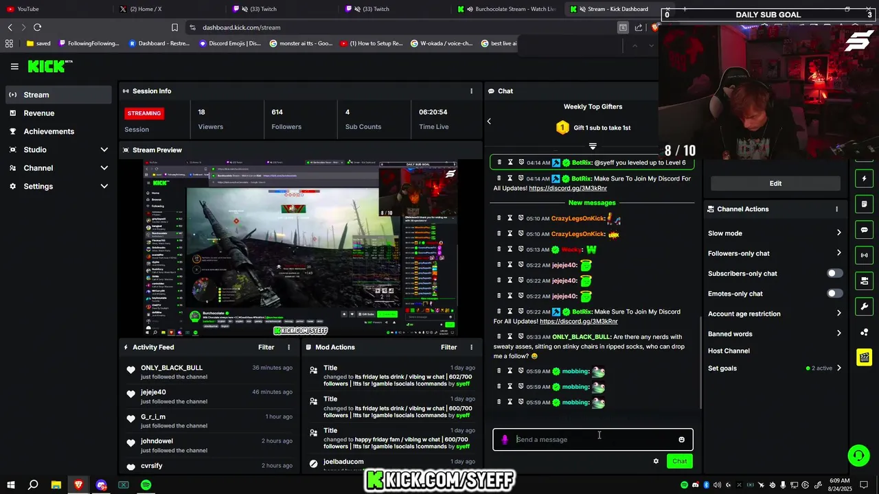Open Mod Actions Filter
Screen dimensions: 879x494
pos(448,347)
